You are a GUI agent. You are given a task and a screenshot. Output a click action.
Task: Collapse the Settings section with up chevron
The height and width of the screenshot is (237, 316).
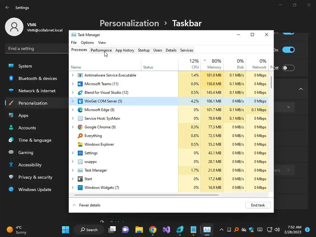point(301,89)
